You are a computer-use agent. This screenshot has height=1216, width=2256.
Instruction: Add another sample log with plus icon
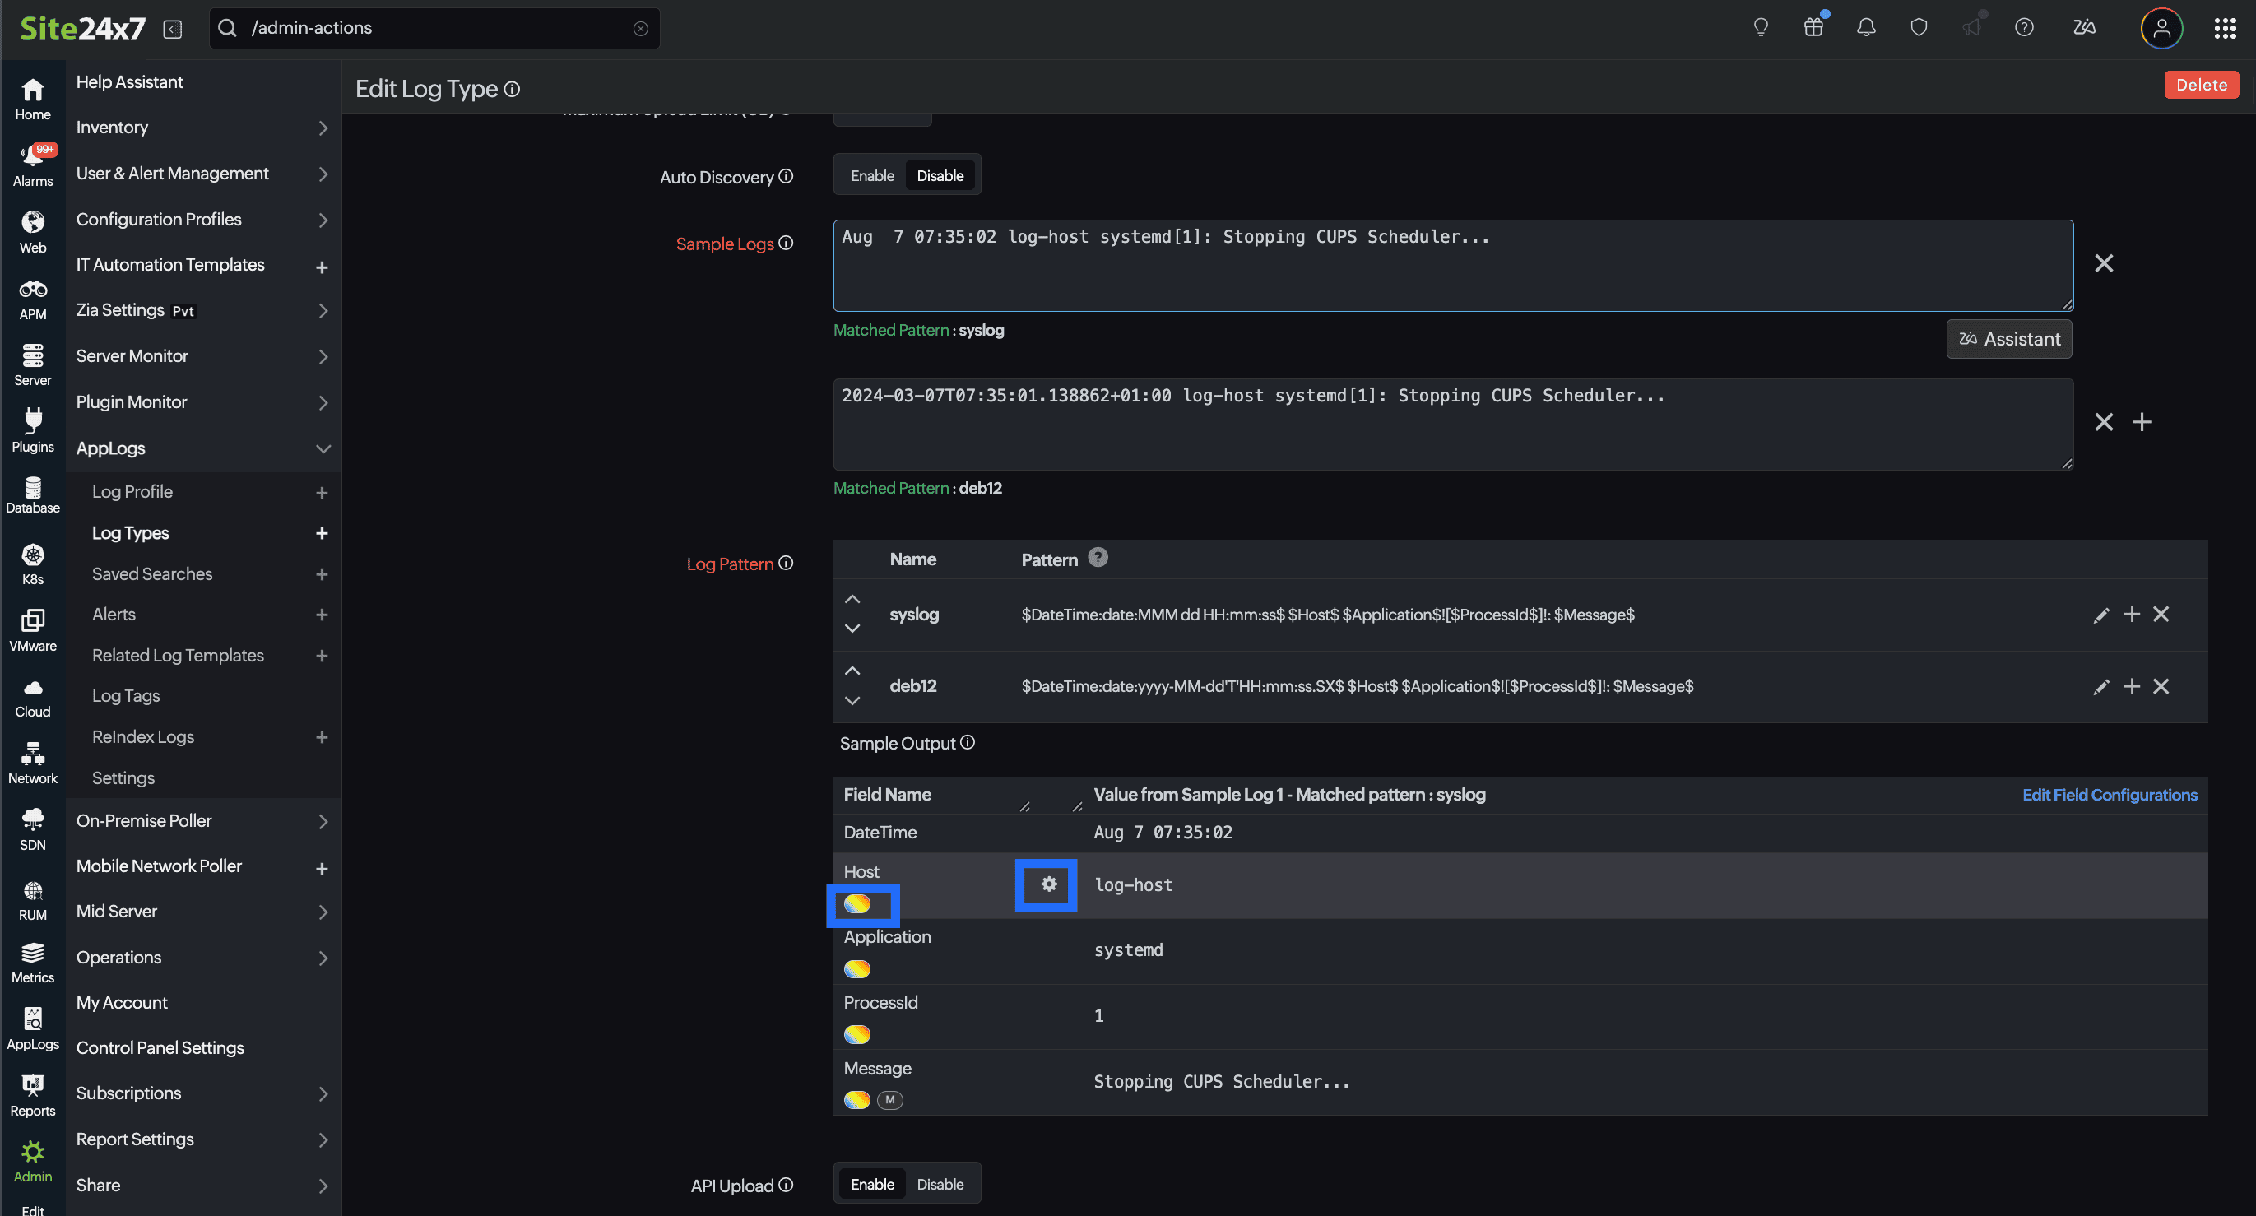click(2142, 422)
